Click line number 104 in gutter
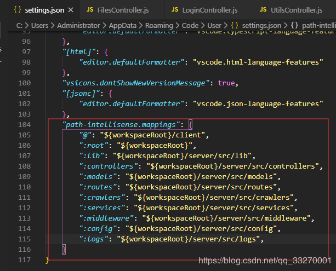The width and height of the screenshot is (336, 271). 25,125
